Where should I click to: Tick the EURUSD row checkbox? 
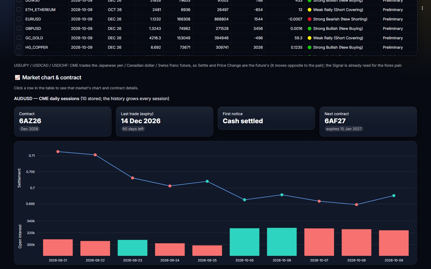pyautogui.click(x=19, y=19)
